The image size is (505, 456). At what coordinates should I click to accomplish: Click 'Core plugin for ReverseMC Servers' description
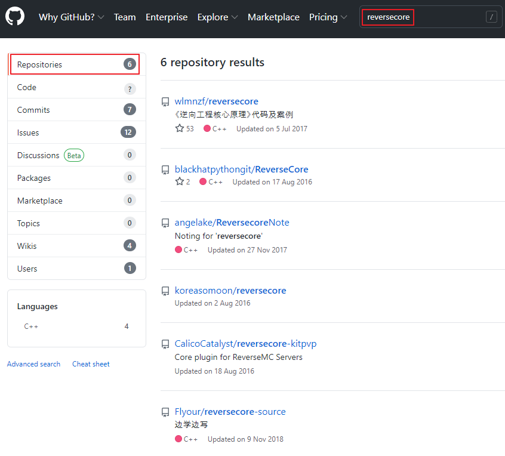pos(238,357)
